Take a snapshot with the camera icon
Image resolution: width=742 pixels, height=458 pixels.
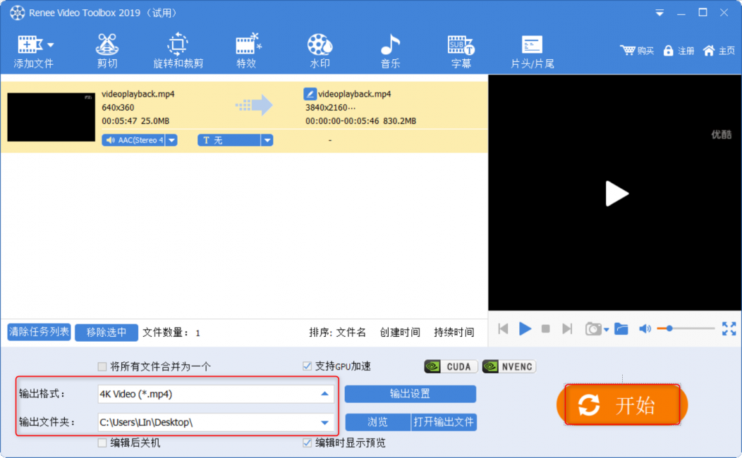point(593,328)
